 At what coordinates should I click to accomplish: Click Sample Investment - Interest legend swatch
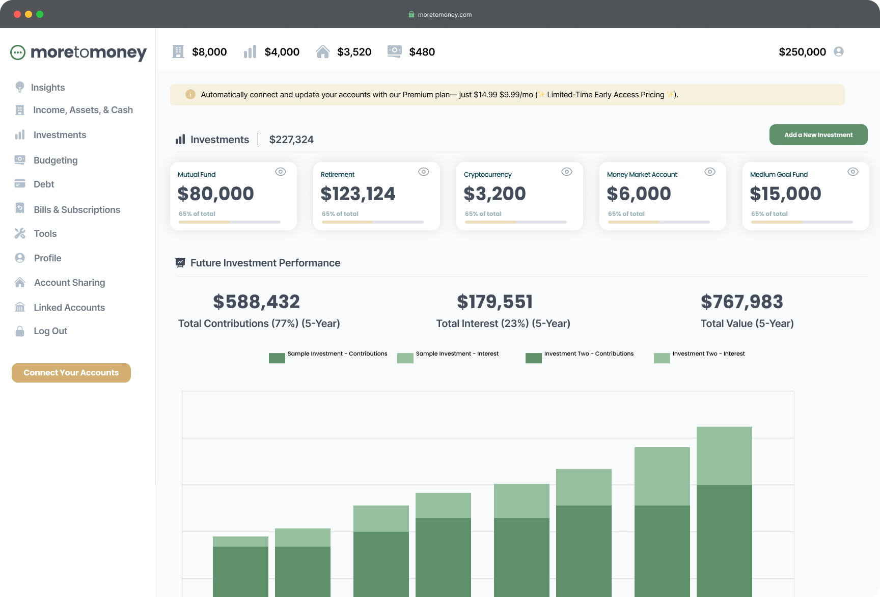tap(405, 358)
